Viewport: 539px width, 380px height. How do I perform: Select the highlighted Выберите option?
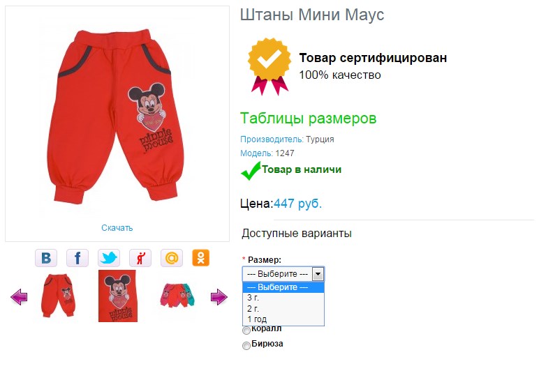point(283,287)
